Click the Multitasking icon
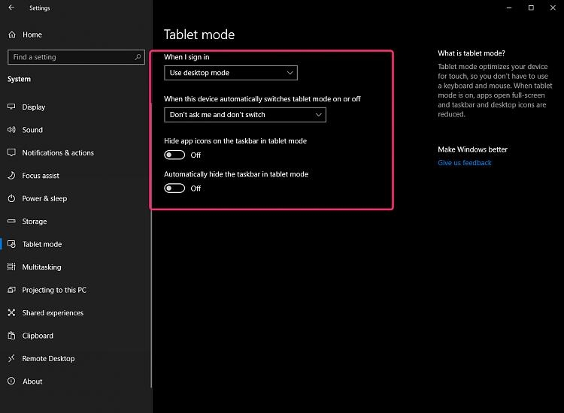564x413 pixels. [11, 267]
